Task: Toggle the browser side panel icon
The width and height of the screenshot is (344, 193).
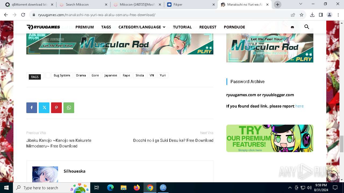Action: [321, 15]
